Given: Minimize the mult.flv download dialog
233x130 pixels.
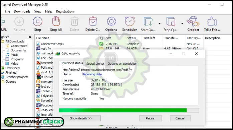Looking at the screenshot, I should [x=171, y=54].
